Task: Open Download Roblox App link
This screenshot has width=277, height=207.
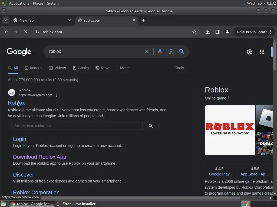Action: [39, 157]
